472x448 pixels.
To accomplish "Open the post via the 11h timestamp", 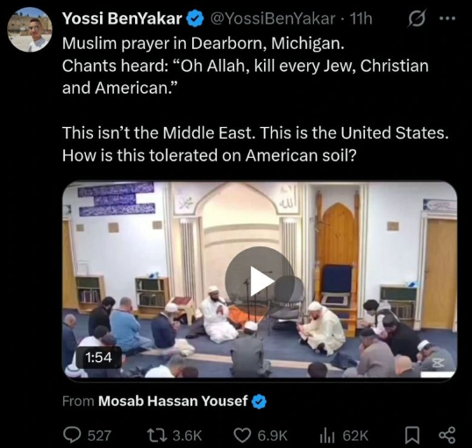I will tap(361, 18).
